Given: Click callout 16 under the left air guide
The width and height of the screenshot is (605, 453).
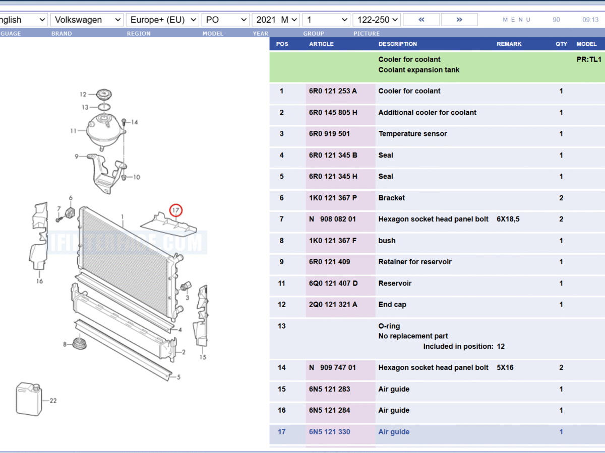Looking at the screenshot, I should 39,281.
